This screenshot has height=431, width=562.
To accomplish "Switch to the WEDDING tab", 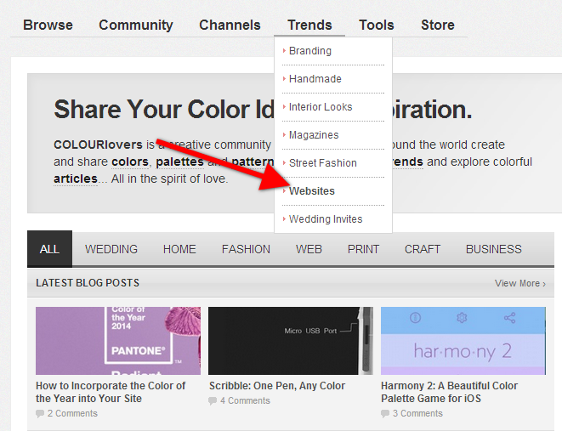I will click(x=111, y=249).
